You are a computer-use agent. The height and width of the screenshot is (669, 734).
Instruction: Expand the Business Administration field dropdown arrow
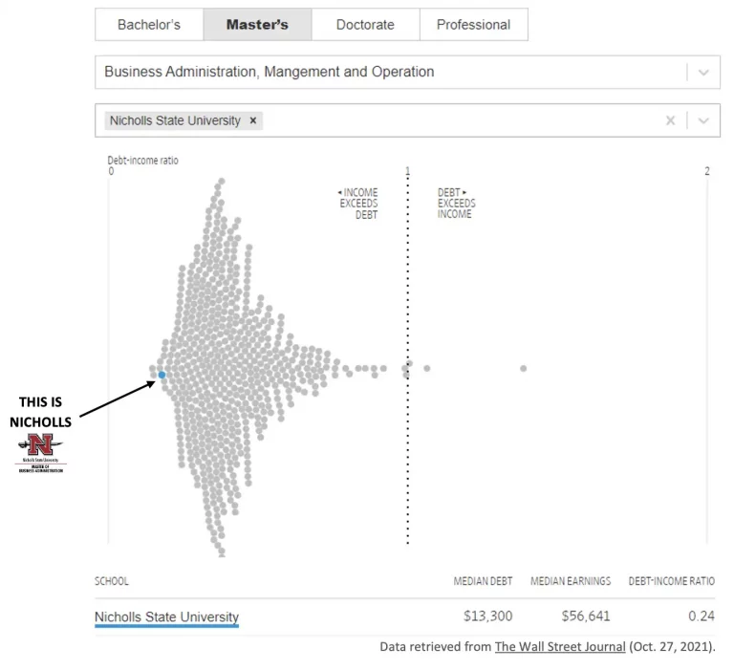(x=703, y=72)
